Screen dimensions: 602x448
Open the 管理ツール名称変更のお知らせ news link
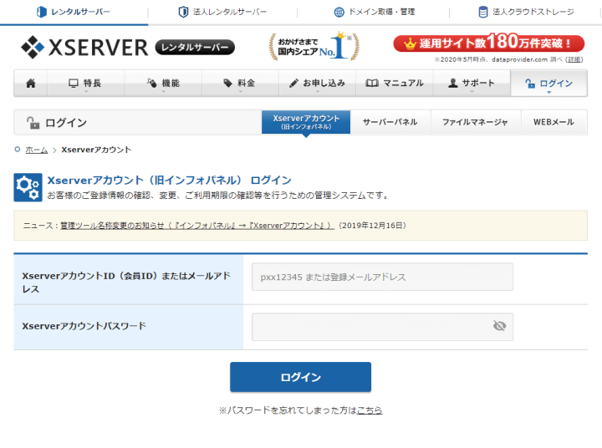click(x=197, y=226)
